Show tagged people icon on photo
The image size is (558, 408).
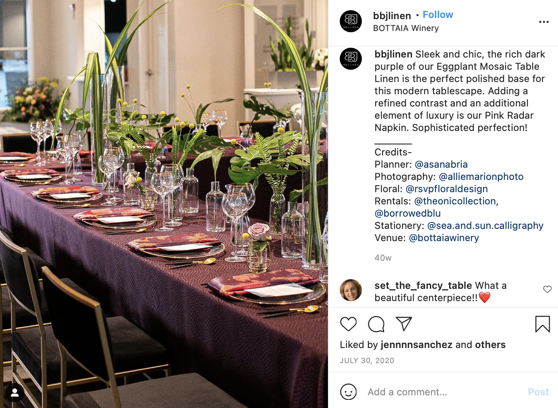click(x=15, y=392)
